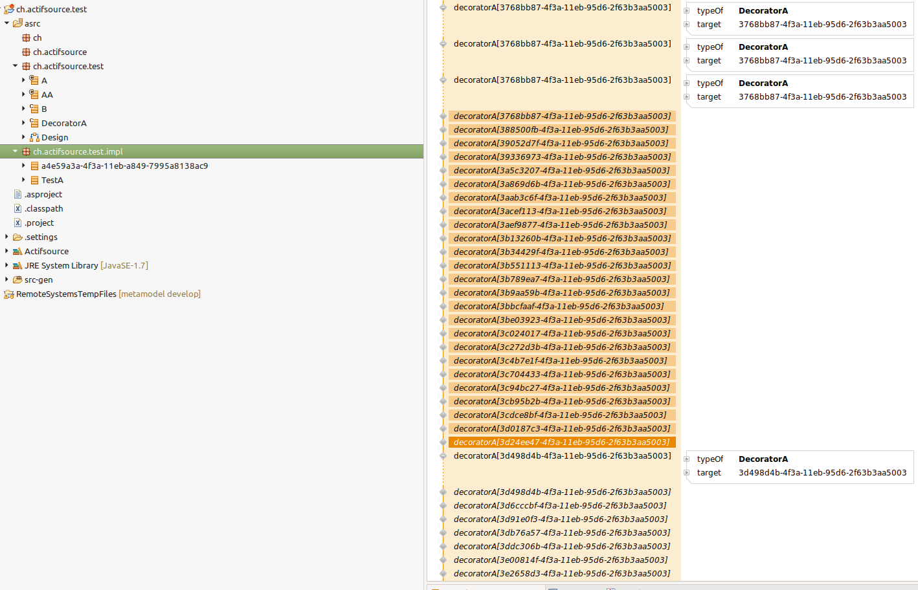Click the RemoteSystemsTempFiles project icon

pos(9,294)
